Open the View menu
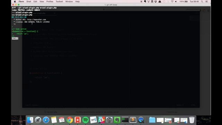This screenshot has width=222, height=125. 42,1
